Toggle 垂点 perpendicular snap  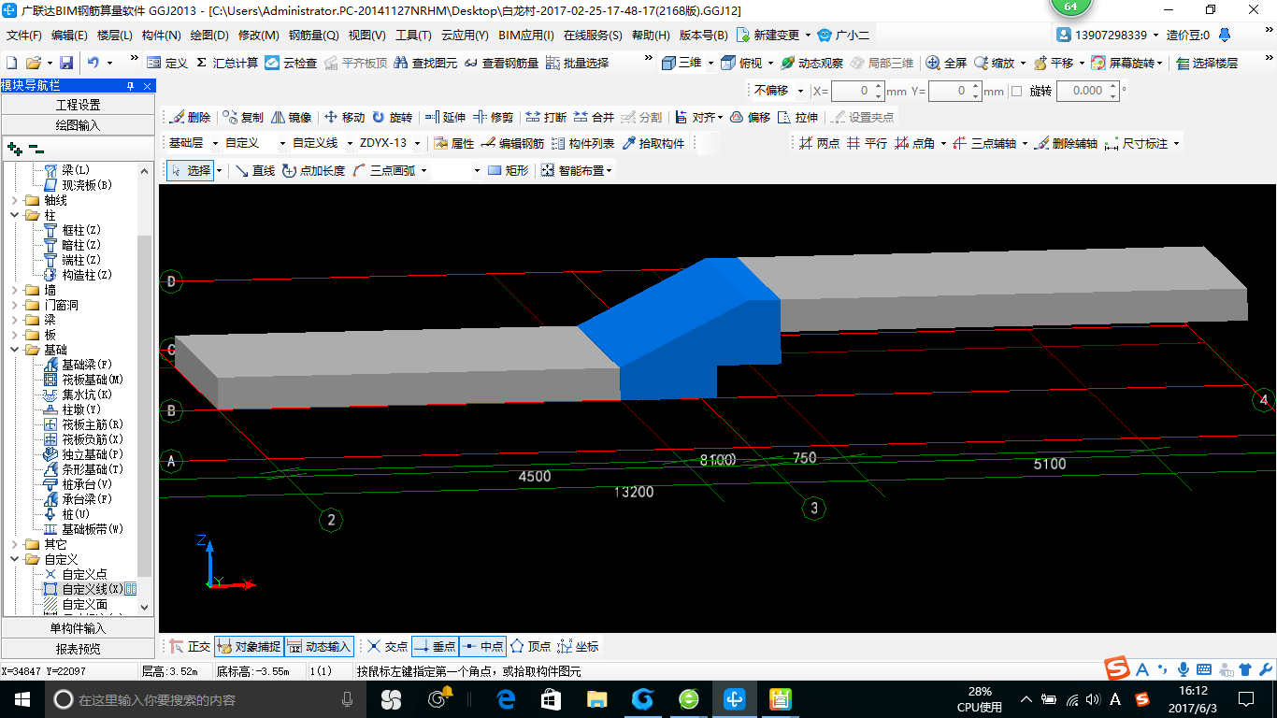(435, 646)
